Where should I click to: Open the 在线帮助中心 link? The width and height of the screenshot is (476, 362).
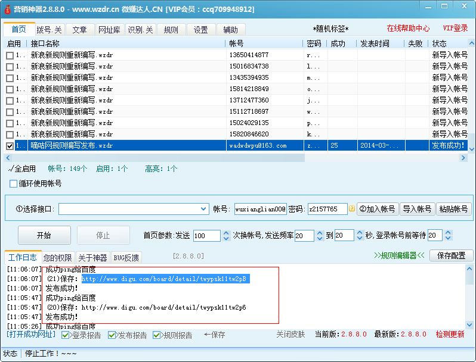408,29
